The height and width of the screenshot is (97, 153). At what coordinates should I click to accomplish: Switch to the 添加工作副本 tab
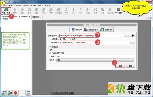tap(91, 30)
